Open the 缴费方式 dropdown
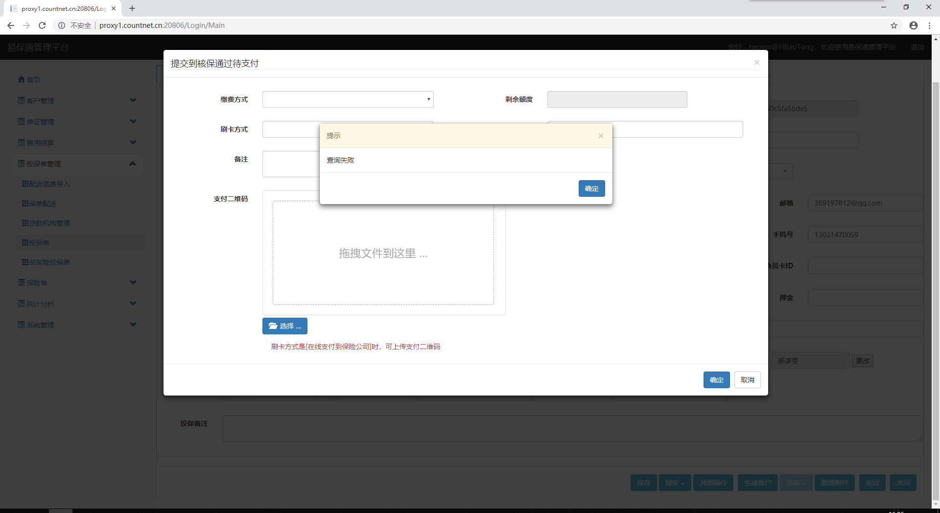 point(348,99)
